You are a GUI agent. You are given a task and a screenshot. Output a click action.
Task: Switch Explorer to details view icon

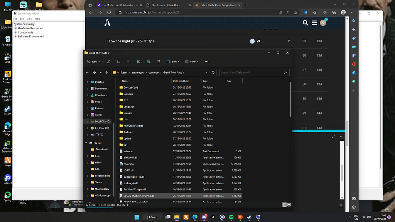point(285,205)
